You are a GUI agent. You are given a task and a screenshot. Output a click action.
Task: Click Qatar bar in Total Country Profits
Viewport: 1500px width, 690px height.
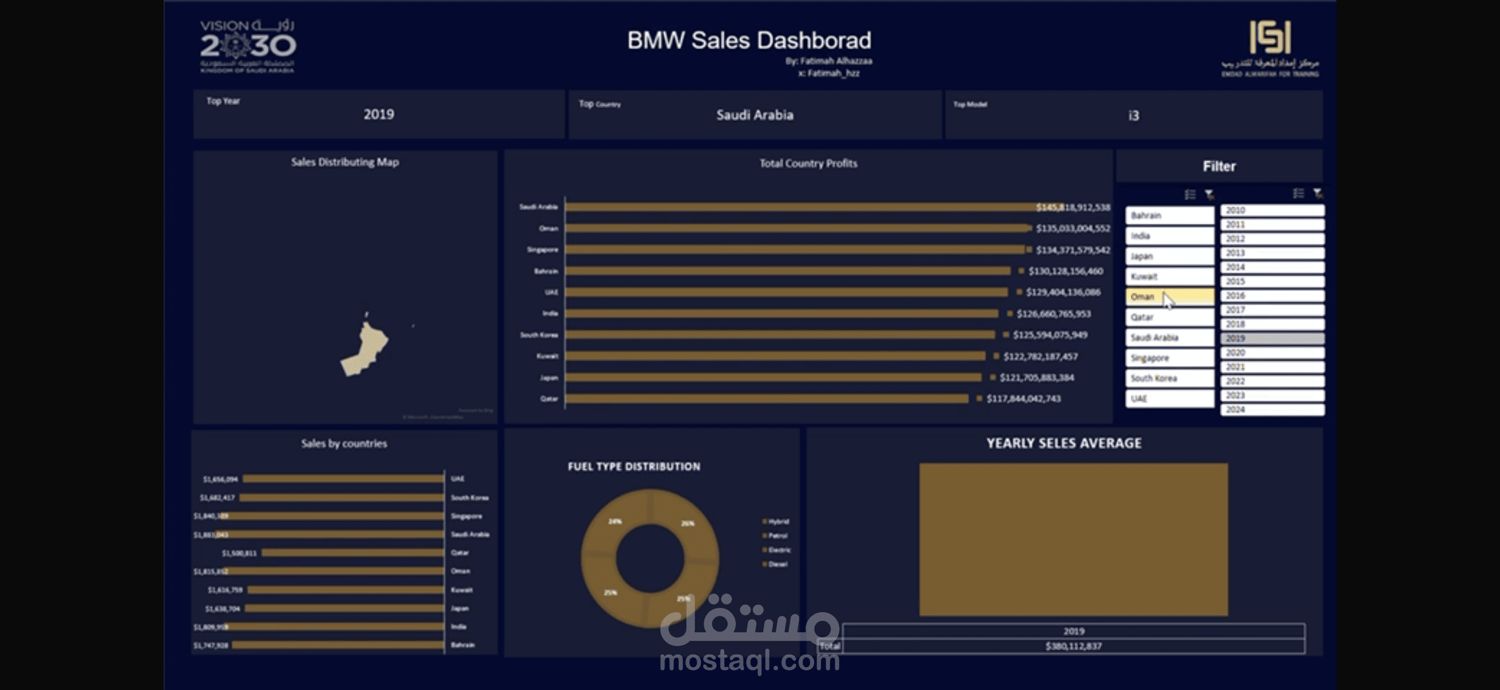(x=767, y=399)
